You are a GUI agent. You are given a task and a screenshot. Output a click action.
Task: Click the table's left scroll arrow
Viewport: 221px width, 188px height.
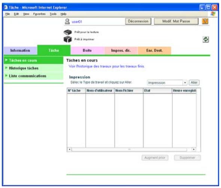click(70, 149)
